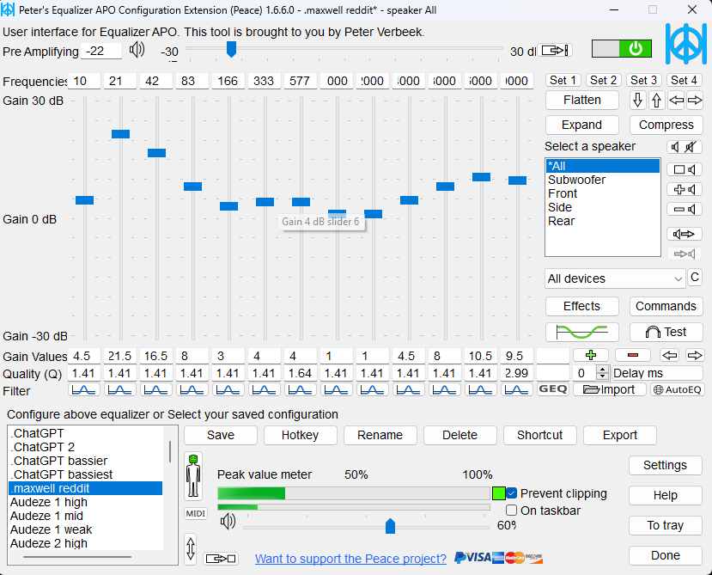Save the current configuration

point(221,436)
